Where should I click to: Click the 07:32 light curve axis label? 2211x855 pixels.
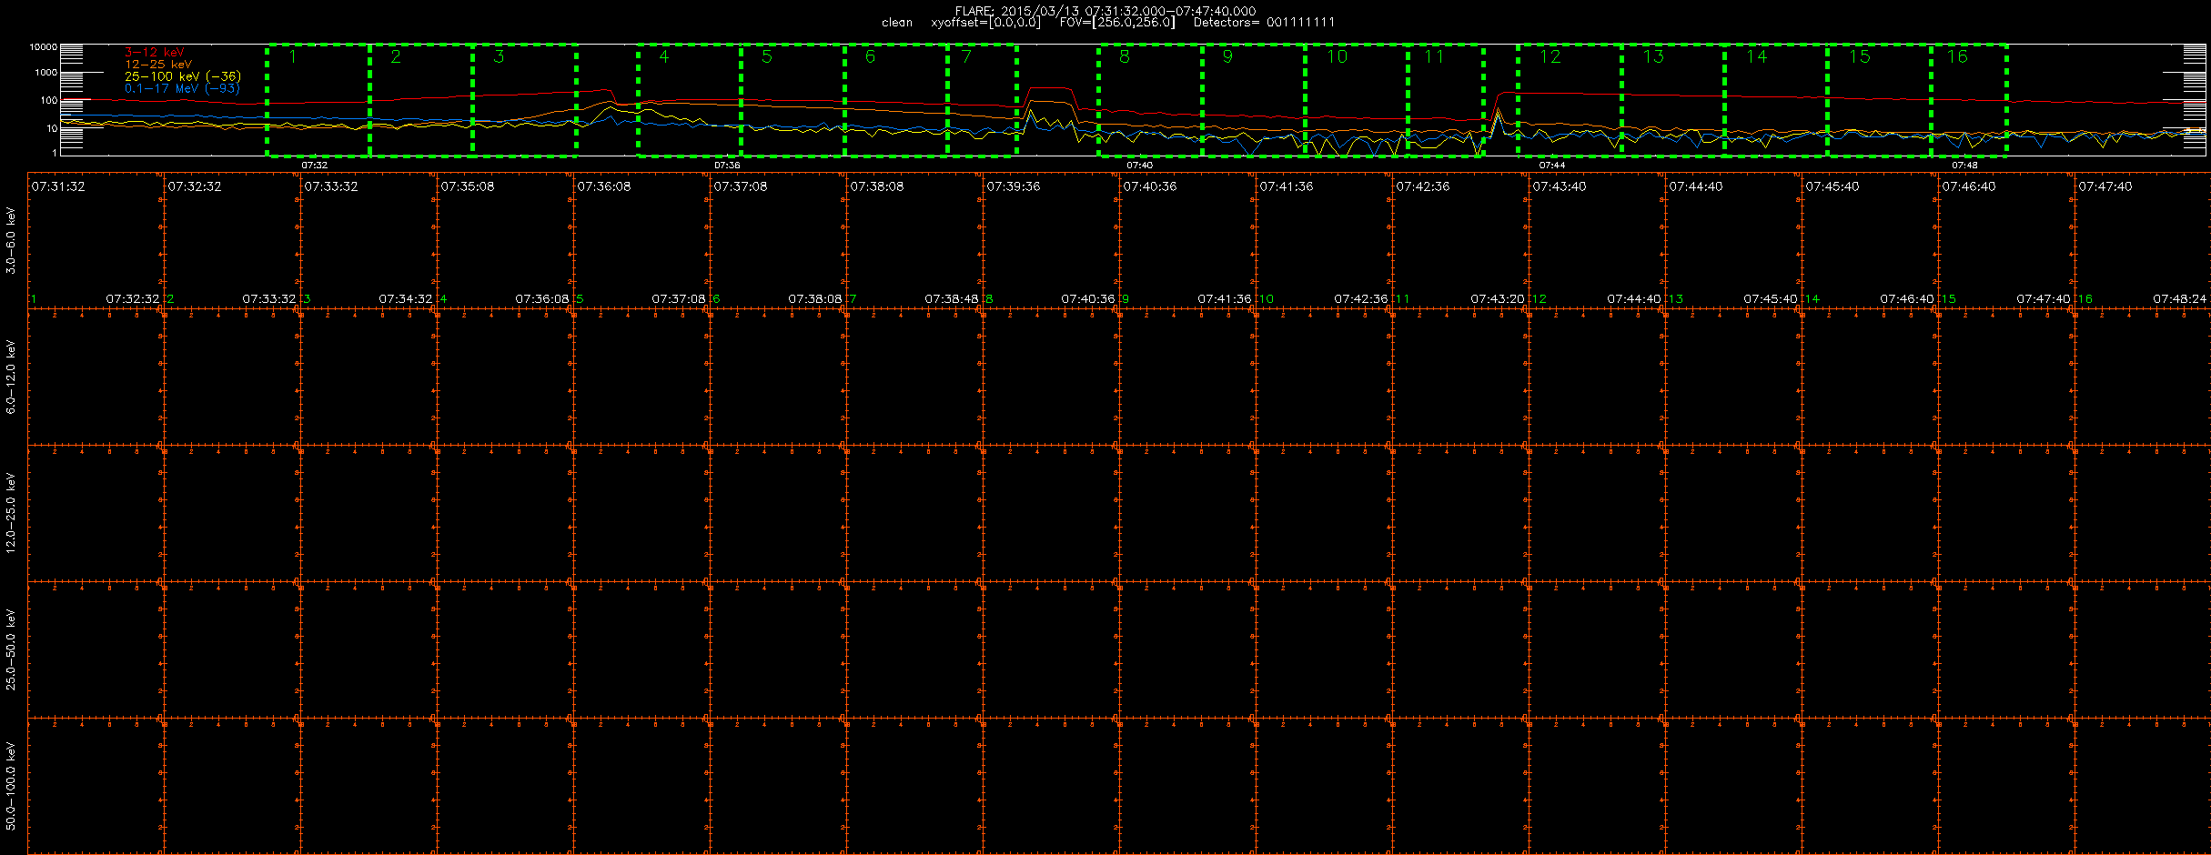click(x=315, y=166)
